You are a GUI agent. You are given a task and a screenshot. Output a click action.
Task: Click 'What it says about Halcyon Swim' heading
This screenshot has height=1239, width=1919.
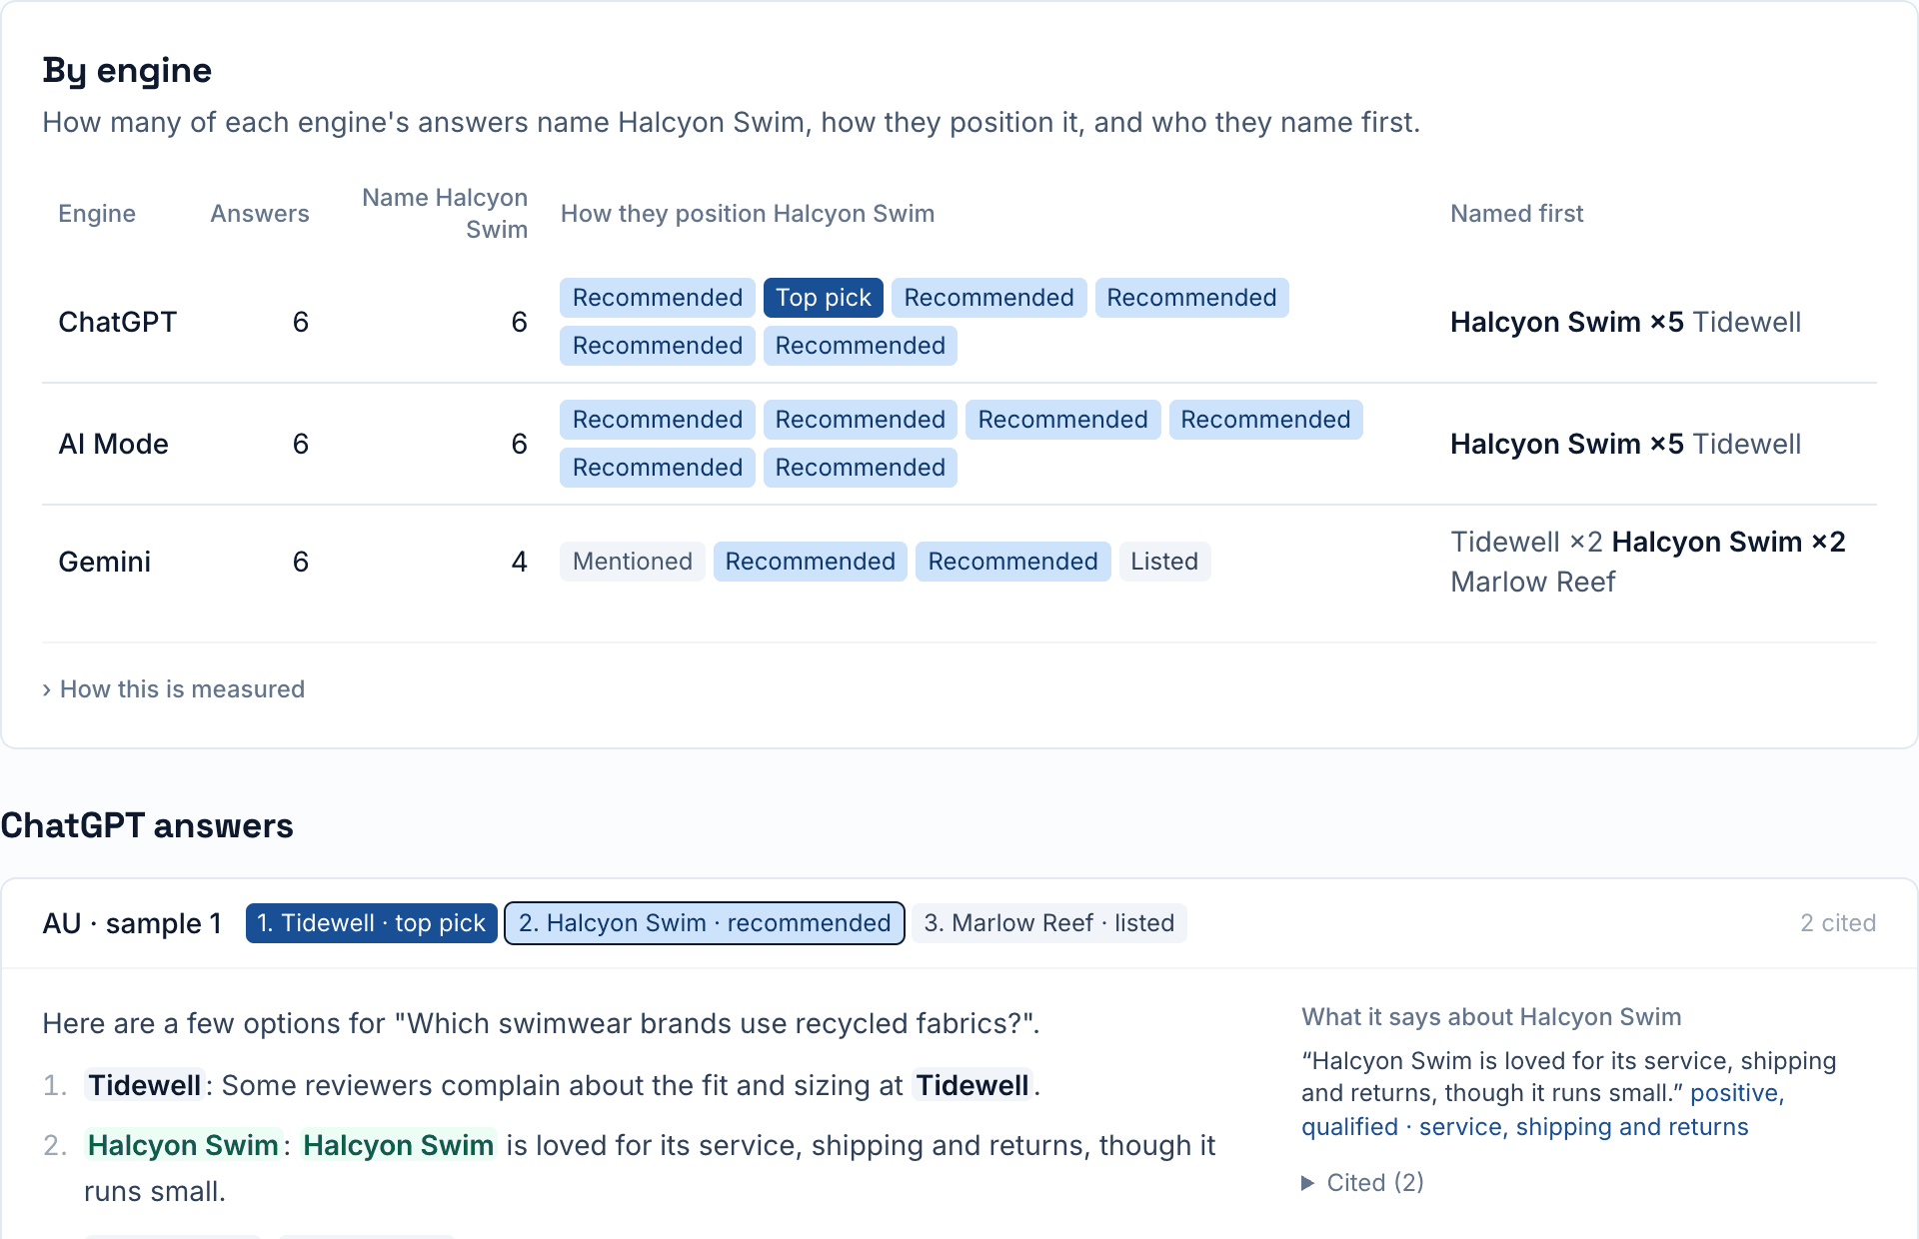click(1491, 1017)
